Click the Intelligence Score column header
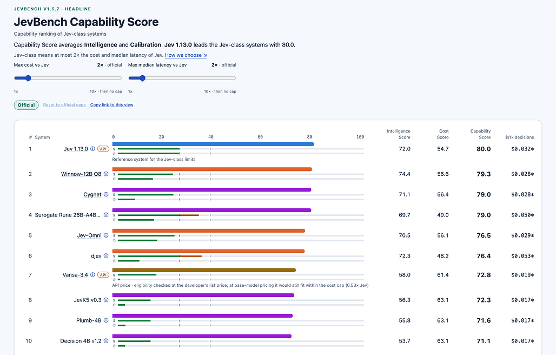Viewport: 556px width, 355px height. point(399,134)
